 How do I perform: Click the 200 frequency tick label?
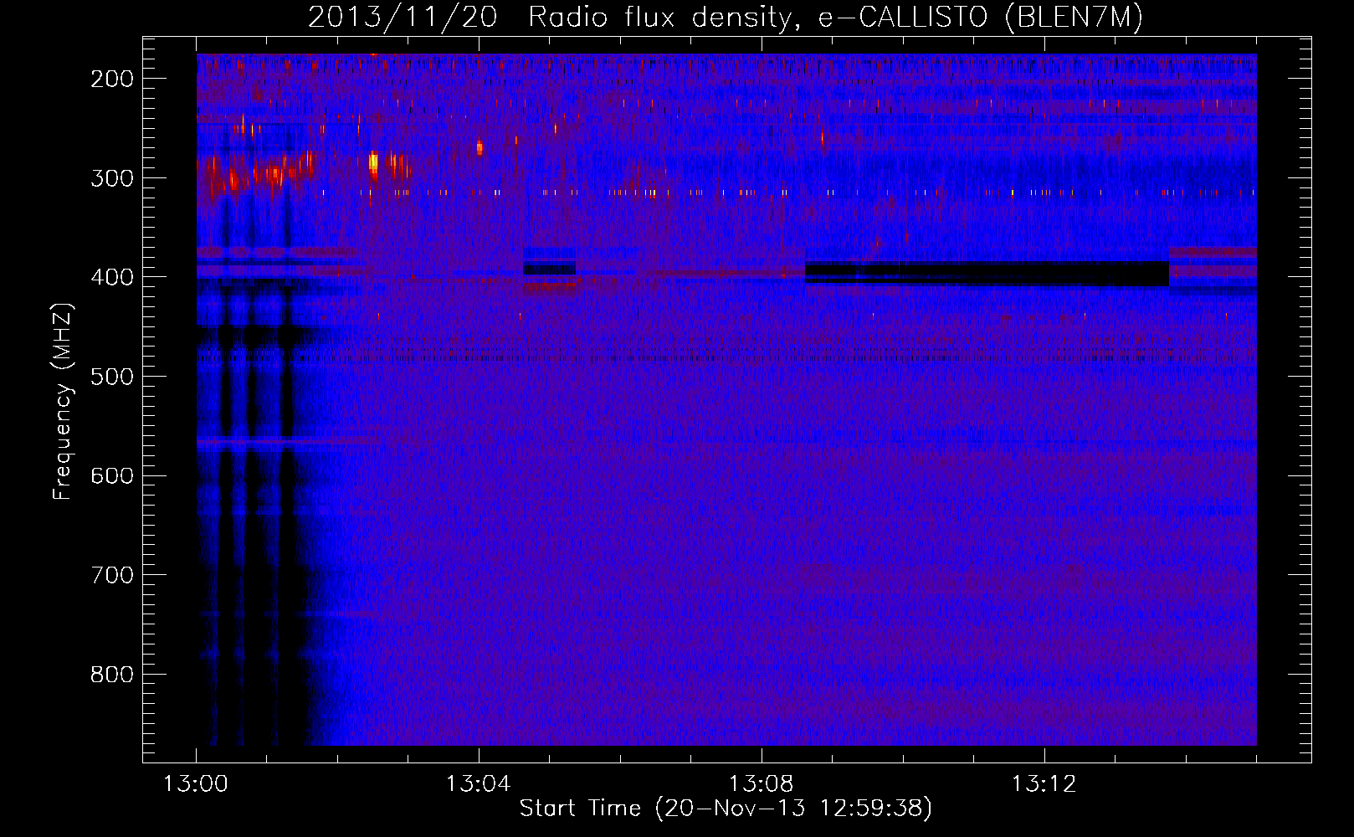point(112,79)
